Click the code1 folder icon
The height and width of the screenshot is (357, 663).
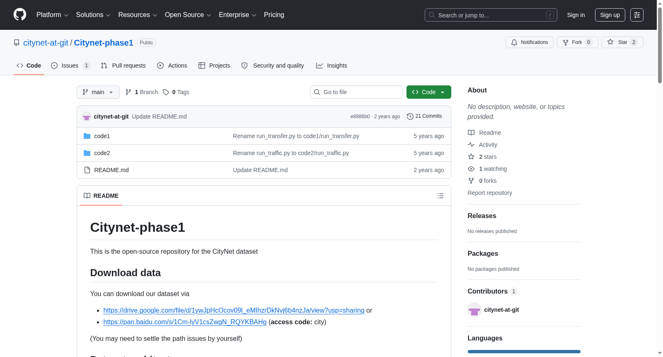(x=87, y=136)
